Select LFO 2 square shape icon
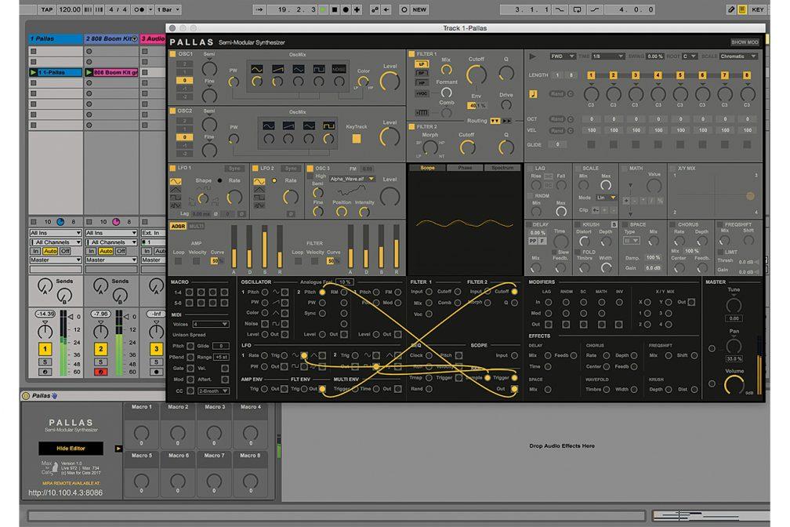790x527 pixels. coord(259,198)
